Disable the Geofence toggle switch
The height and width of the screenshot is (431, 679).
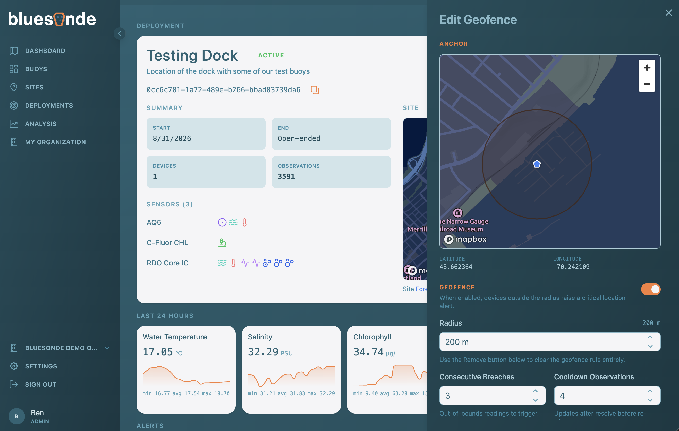point(651,289)
